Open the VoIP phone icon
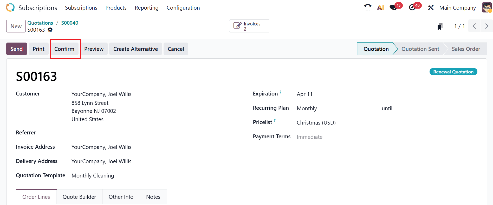Viewport: 493px width, 205px height. click(368, 8)
